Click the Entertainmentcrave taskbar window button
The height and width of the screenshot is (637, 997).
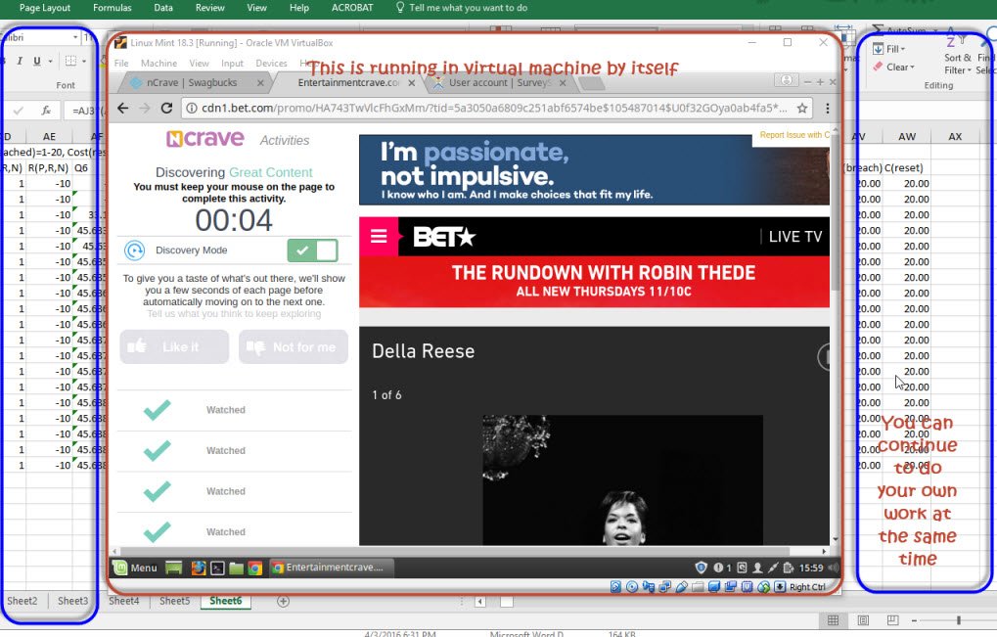pyautogui.click(x=332, y=568)
